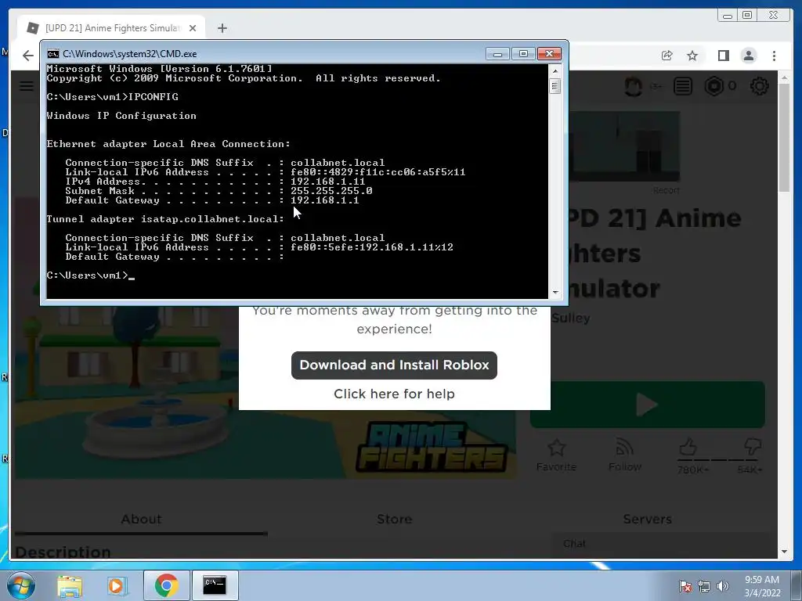Click the Command Prompt taskbar icon
This screenshot has height=601, width=802.
(x=215, y=585)
